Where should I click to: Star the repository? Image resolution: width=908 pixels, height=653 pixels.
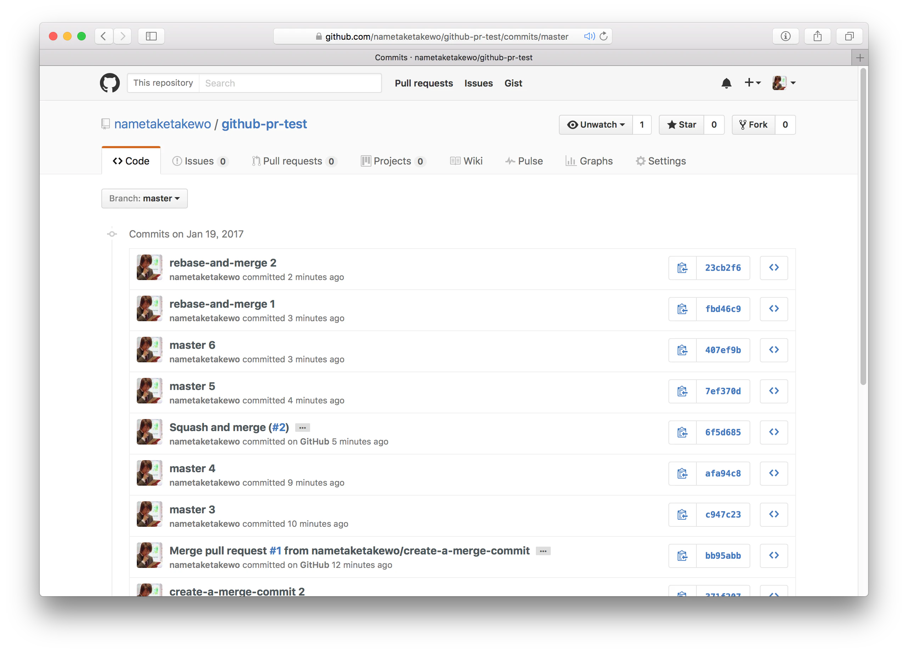pyautogui.click(x=682, y=125)
